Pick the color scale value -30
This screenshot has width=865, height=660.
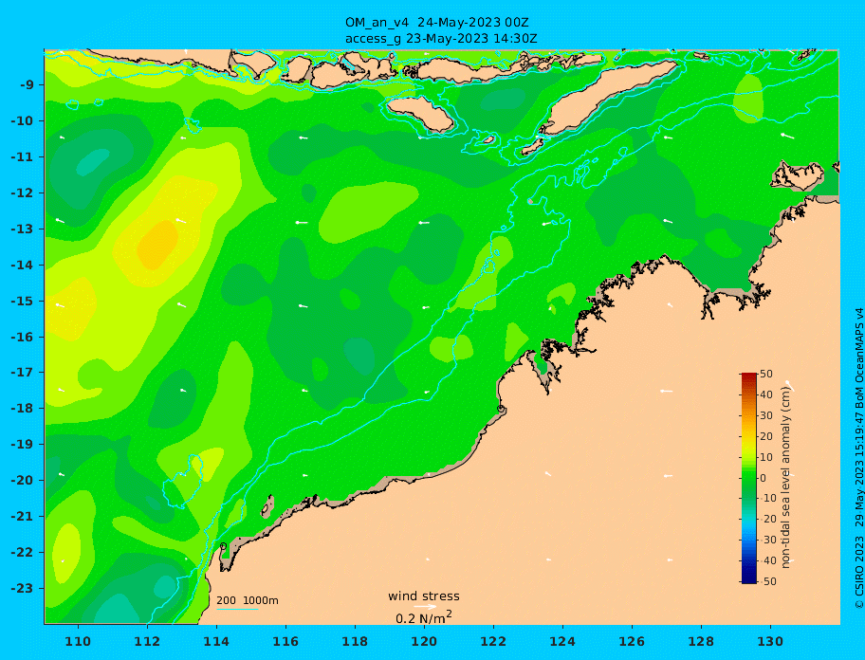coord(766,541)
